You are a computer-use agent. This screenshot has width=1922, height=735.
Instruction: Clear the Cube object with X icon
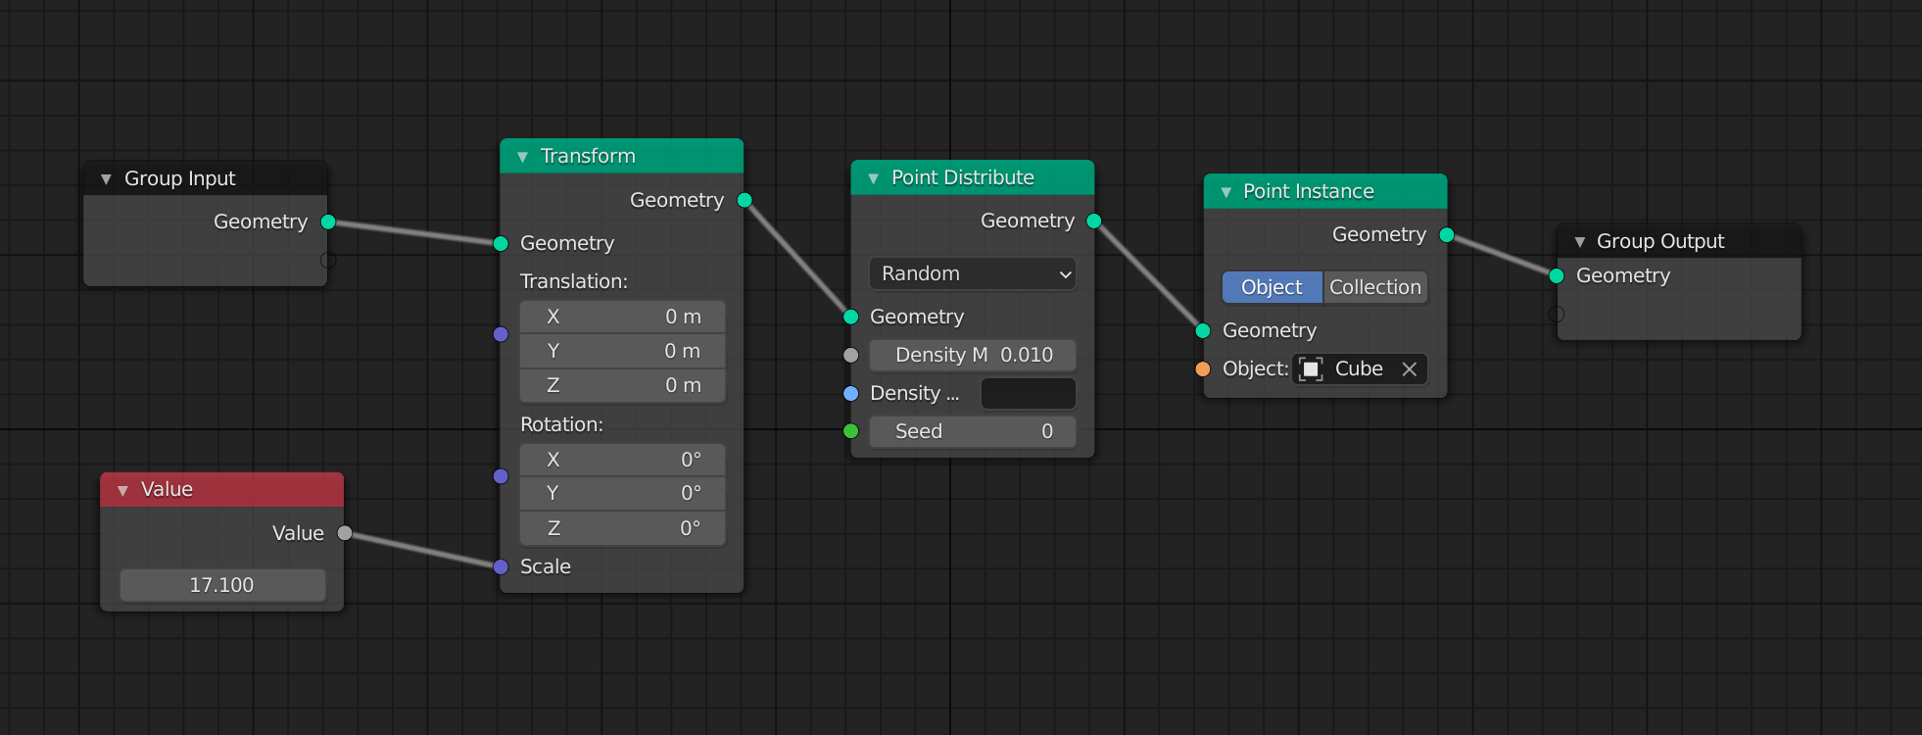1410,368
